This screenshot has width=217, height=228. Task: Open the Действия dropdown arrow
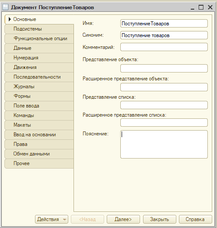click(x=65, y=219)
